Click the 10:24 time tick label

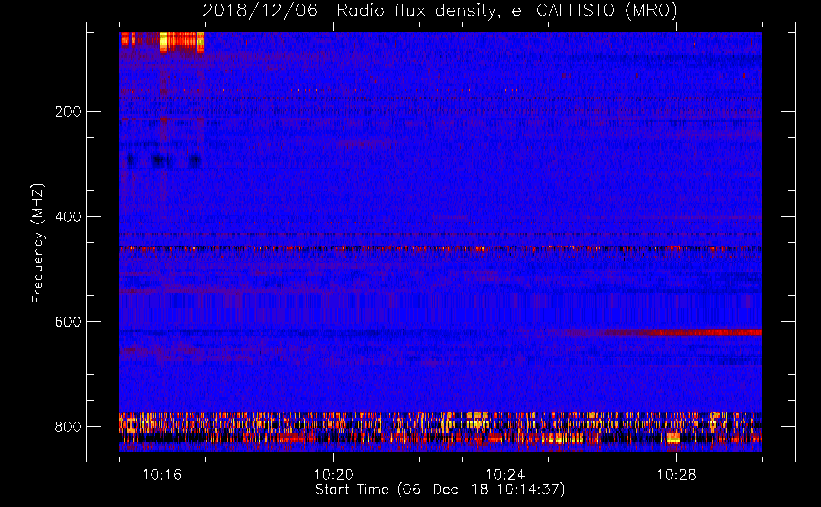tap(505, 475)
